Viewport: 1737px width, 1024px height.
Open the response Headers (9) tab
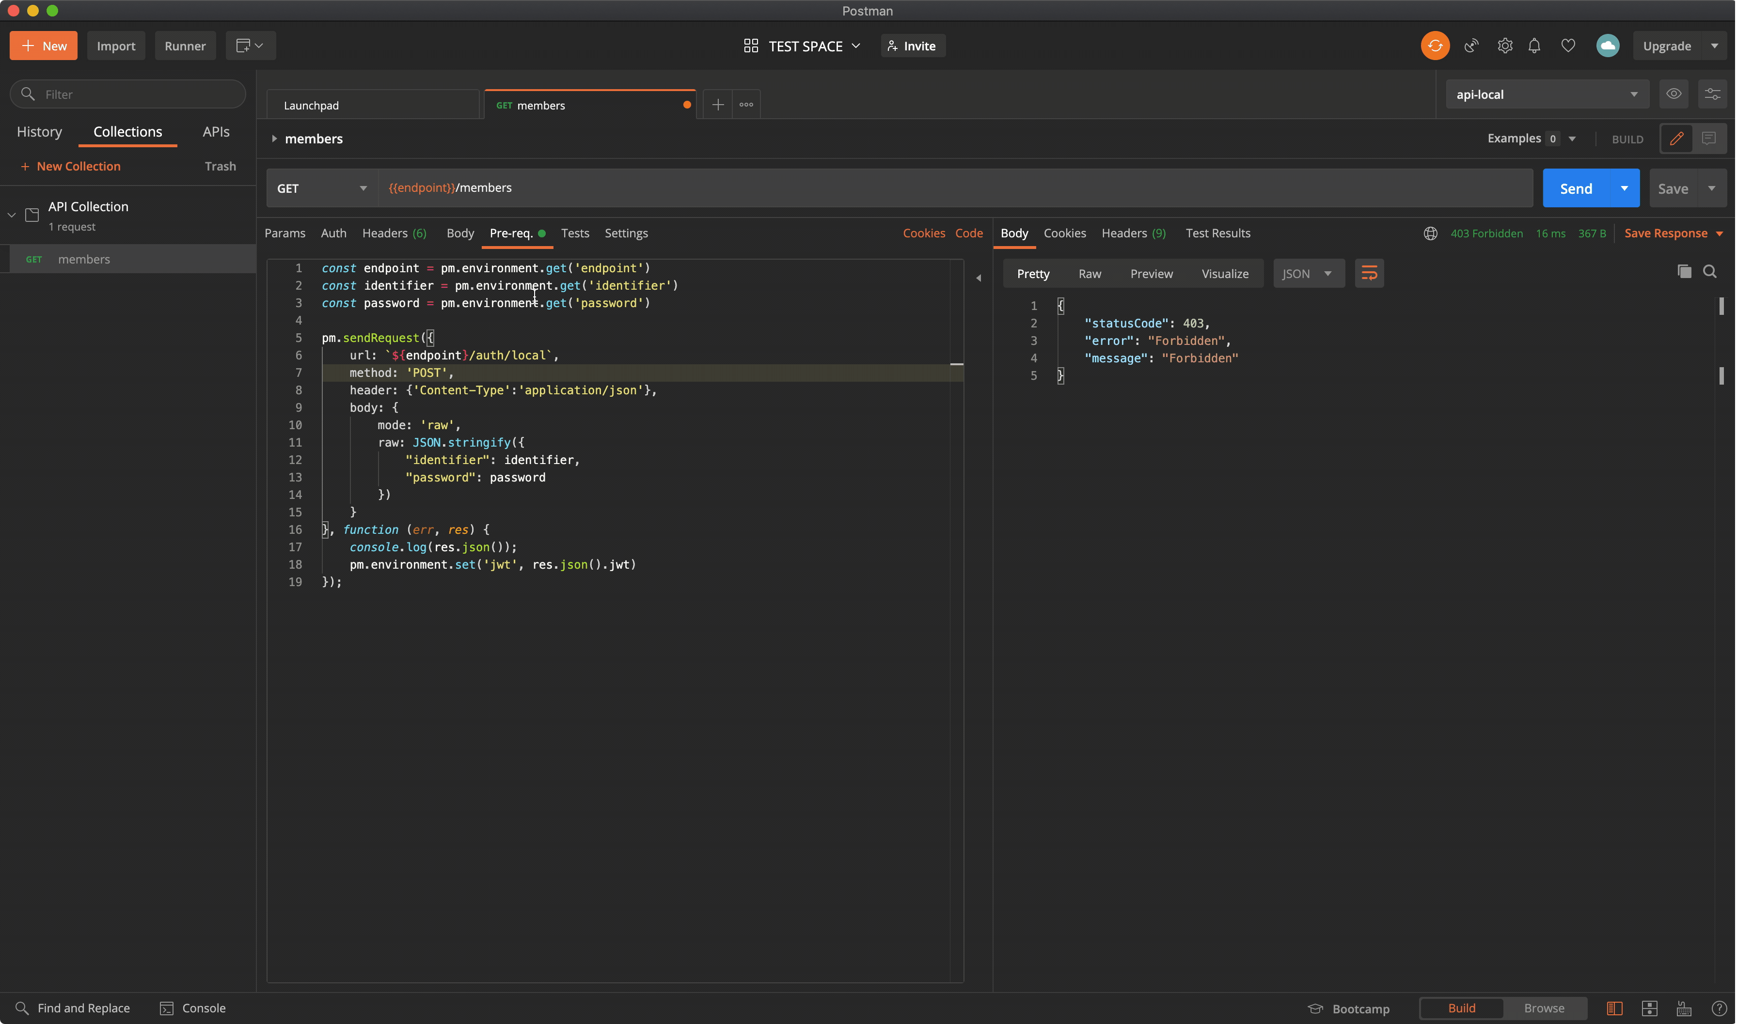pos(1133,233)
